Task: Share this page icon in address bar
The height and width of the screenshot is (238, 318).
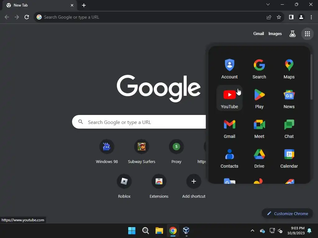Action: [269, 17]
